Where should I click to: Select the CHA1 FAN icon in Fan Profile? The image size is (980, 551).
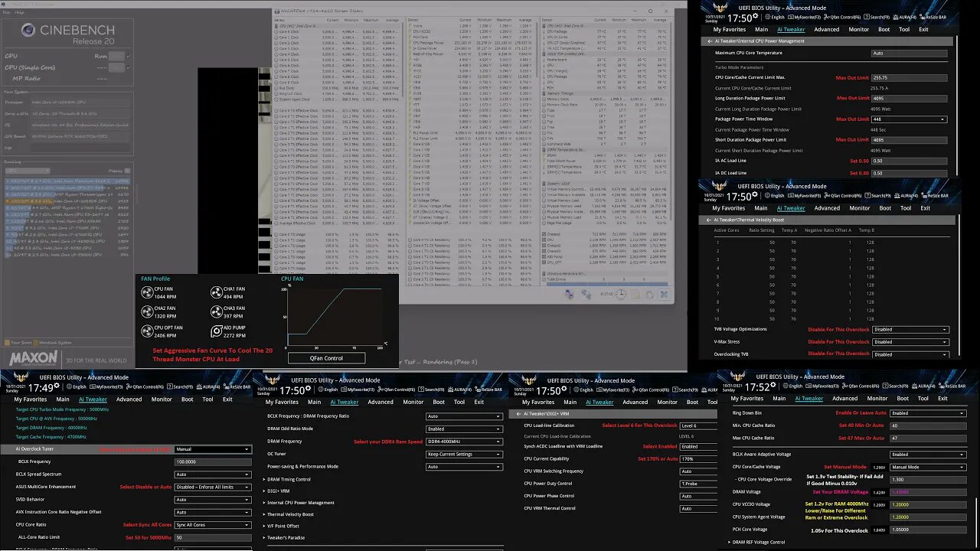point(217,292)
